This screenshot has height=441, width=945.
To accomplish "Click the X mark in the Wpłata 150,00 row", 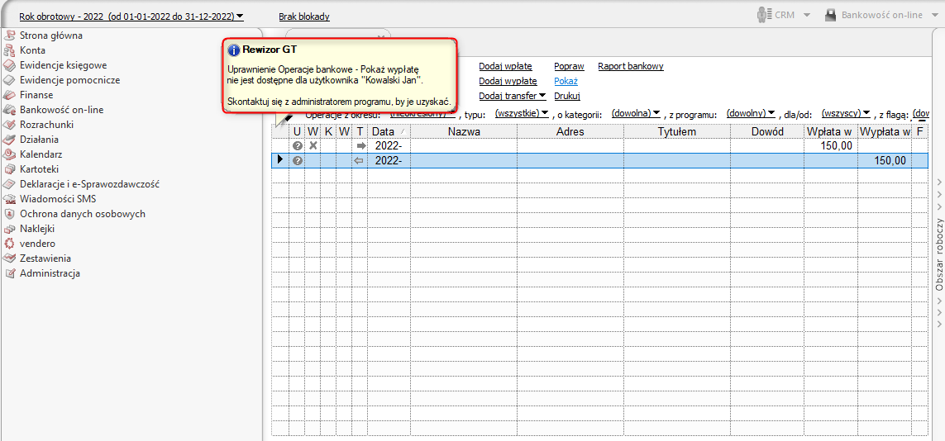I will [313, 145].
